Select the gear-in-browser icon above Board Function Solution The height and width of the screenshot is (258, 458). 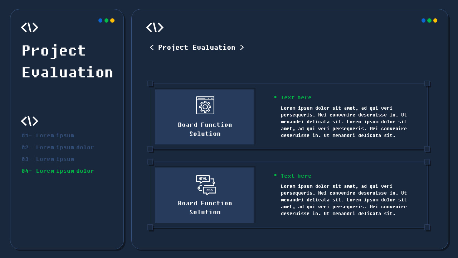point(204,105)
